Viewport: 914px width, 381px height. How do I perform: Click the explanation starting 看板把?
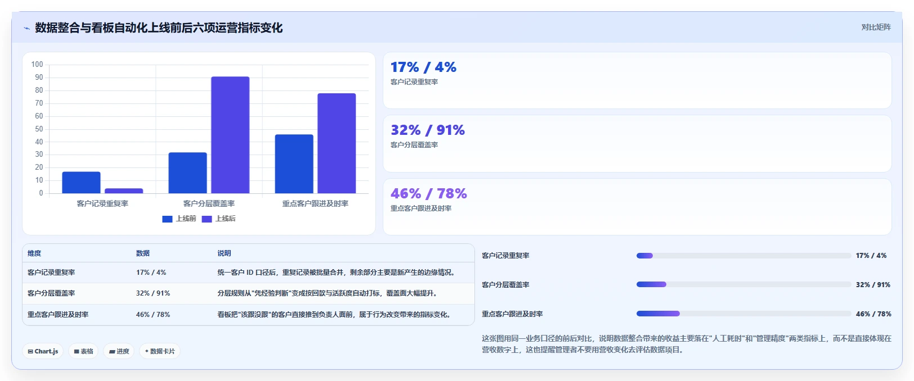point(335,315)
